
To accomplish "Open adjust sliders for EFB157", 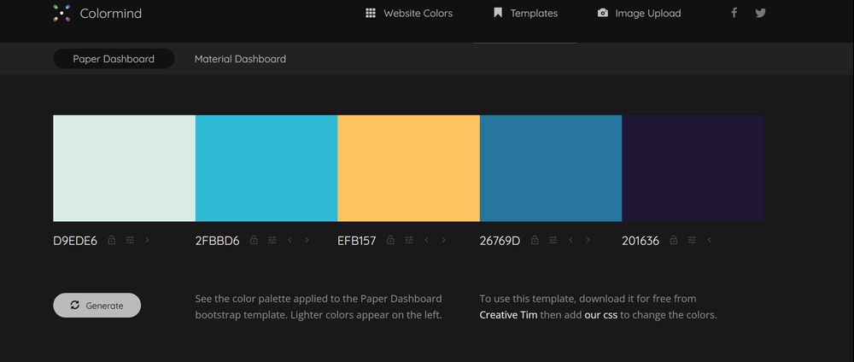I will pyautogui.click(x=408, y=240).
